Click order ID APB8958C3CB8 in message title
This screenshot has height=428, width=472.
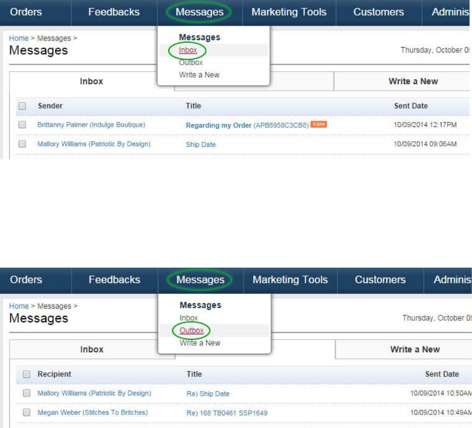pos(281,125)
